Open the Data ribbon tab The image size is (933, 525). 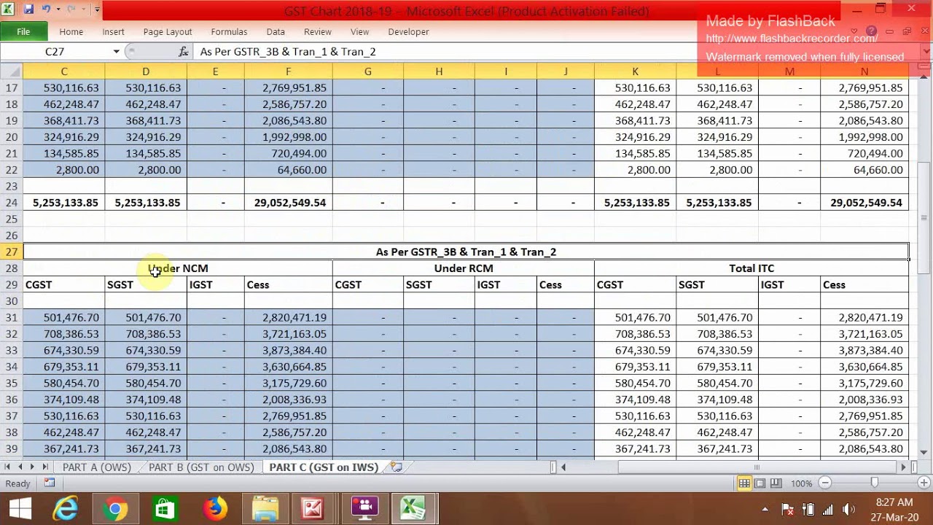click(x=276, y=31)
